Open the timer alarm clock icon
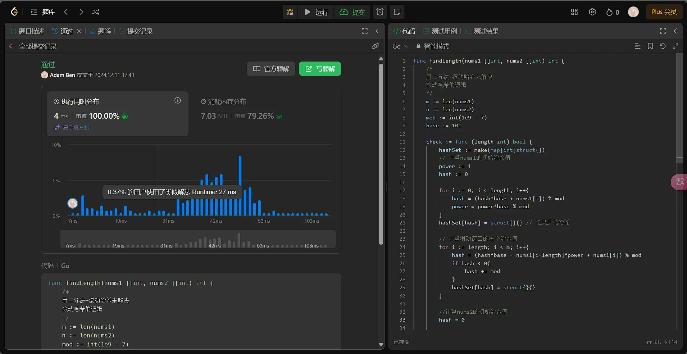Screen dimensions: 687x354 (380, 12)
